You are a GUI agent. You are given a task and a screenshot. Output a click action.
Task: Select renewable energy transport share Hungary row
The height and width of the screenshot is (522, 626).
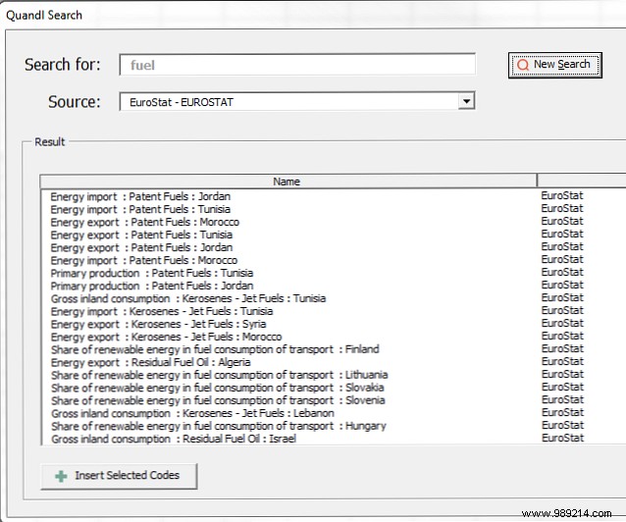coord(219,426)
